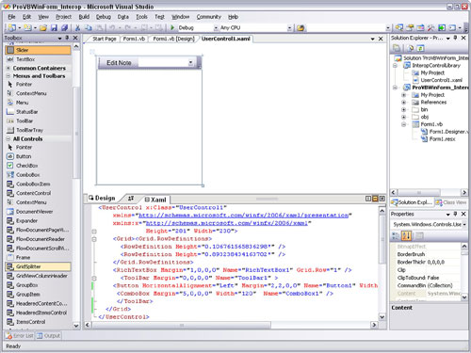Select the Slider control in Toolbox
The height and width of the screenshot is (353, 471).
[x=38, y=50]
